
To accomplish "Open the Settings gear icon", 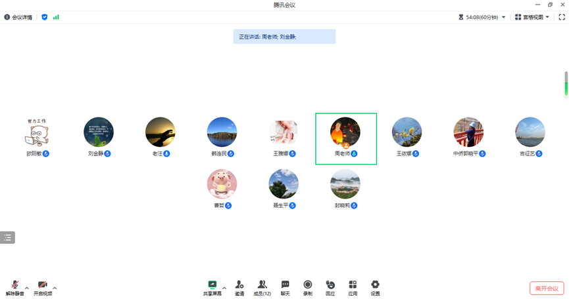I will [x=375, y=285].
